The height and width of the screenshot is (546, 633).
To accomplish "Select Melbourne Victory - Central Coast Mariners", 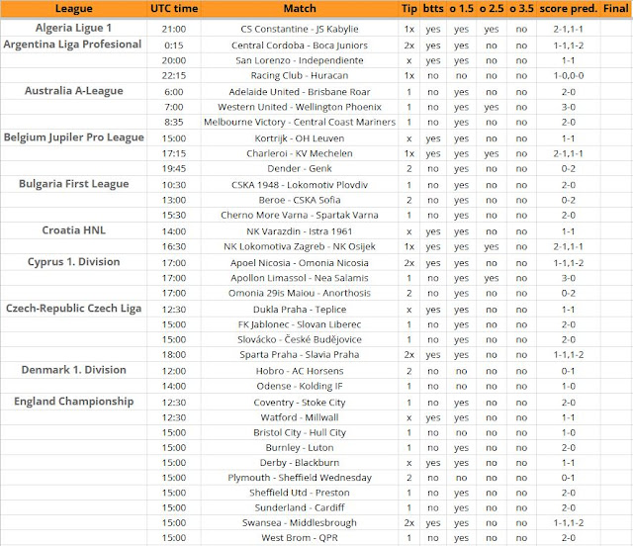I will click(x=300, y=122).
